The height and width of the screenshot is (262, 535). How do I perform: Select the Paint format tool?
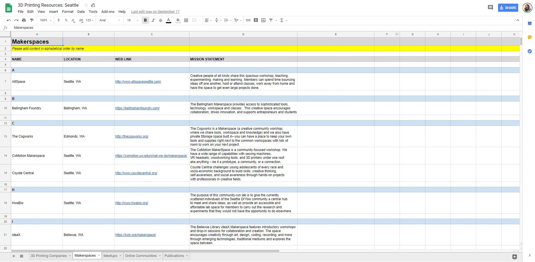(32, 20)
